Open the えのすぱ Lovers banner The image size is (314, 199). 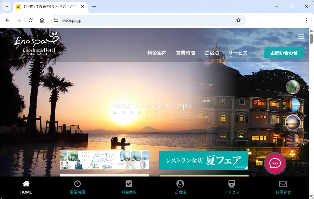[105, 160]
